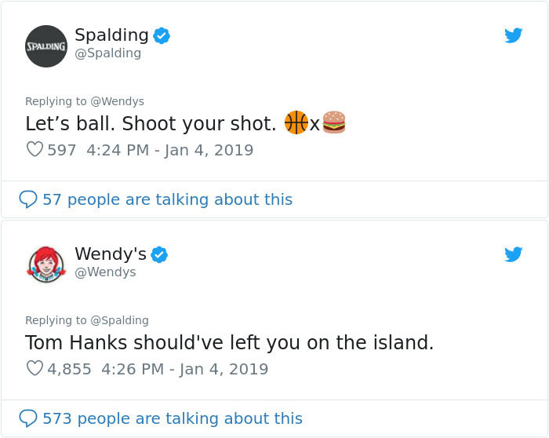
Task: Open the @Spalding mention in Replying to
Action: (x=120, y=320)
